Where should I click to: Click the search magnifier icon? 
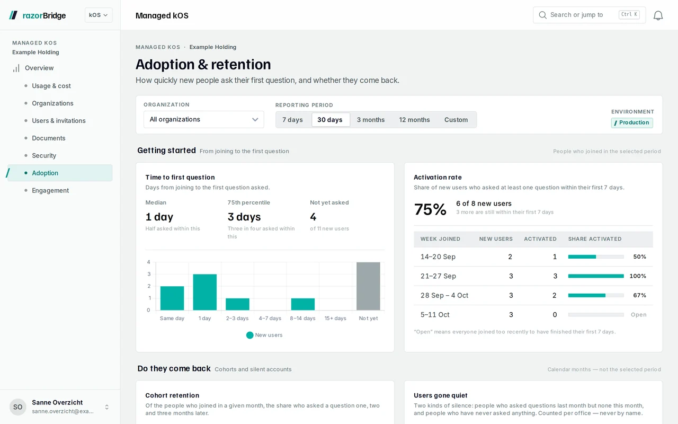542,15
